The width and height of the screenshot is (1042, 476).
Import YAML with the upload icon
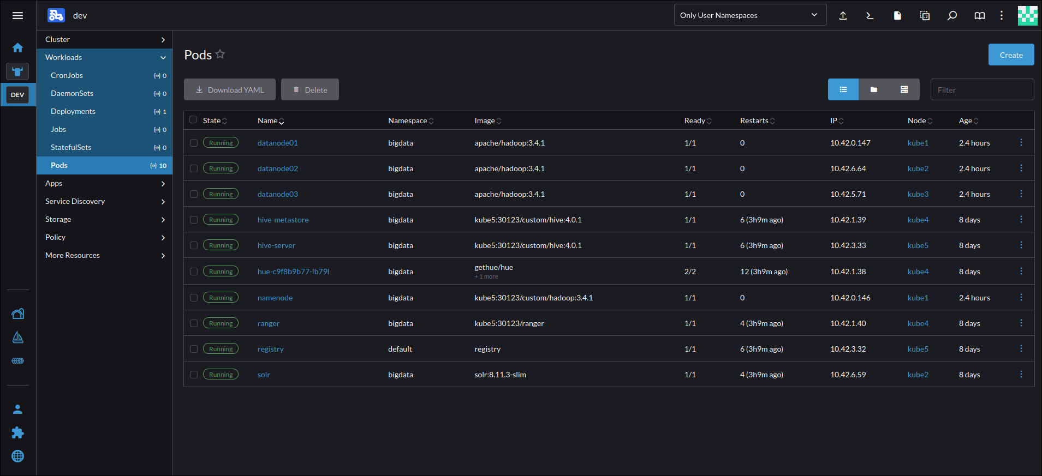[x=843, y=15]
